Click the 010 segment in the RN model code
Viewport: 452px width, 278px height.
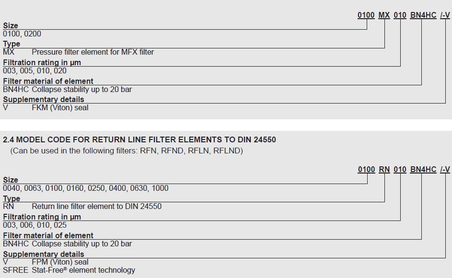(400, 170)
